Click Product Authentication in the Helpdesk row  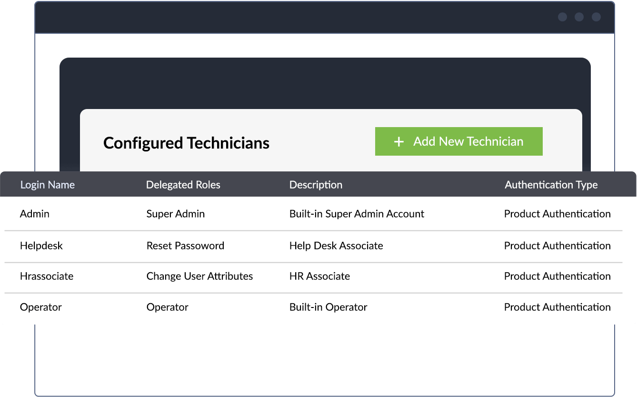pos(557,246)
